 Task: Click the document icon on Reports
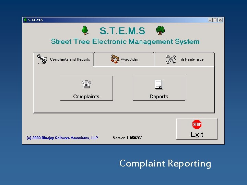pyautogui.click(x=159, y=85)
